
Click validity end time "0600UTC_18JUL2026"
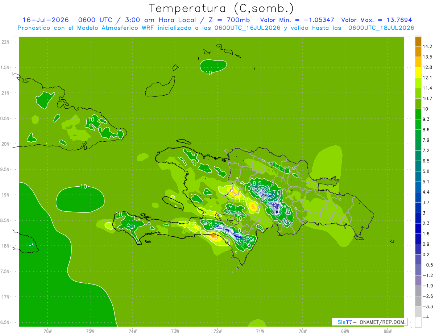click(x=381, y=28)
